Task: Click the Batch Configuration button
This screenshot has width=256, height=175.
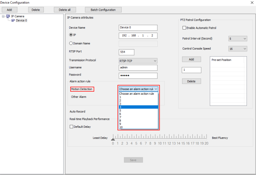Action: [103, 9]
